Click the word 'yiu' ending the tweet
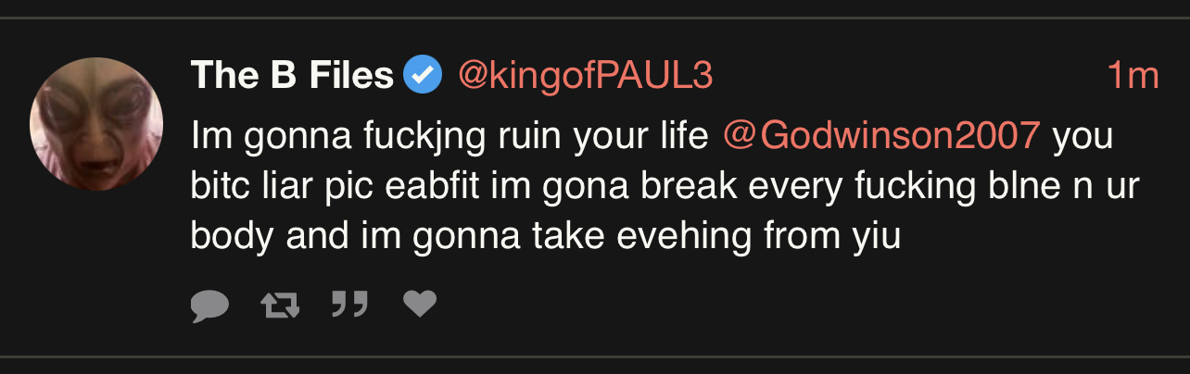 (875, 236)
